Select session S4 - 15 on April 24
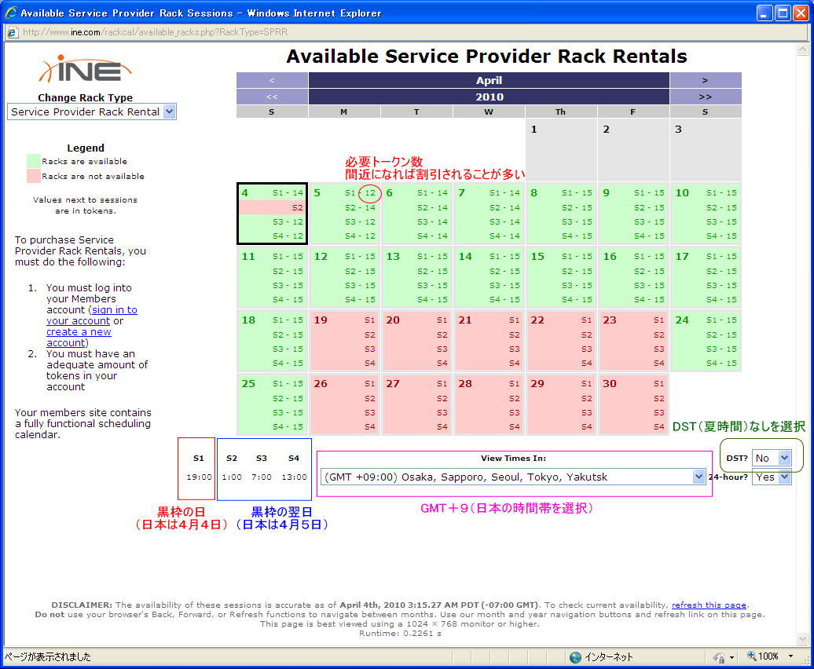The width and height of the screenshot is (814, 669). pos(721,364)
